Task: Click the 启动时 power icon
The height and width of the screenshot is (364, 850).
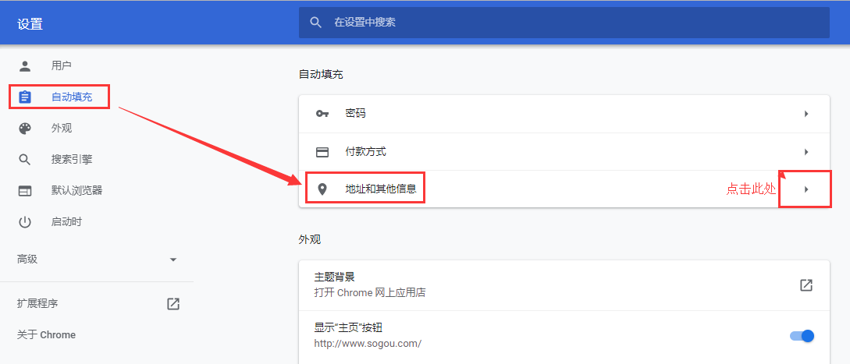Action: pyautogui.click(x=25, y=222)
